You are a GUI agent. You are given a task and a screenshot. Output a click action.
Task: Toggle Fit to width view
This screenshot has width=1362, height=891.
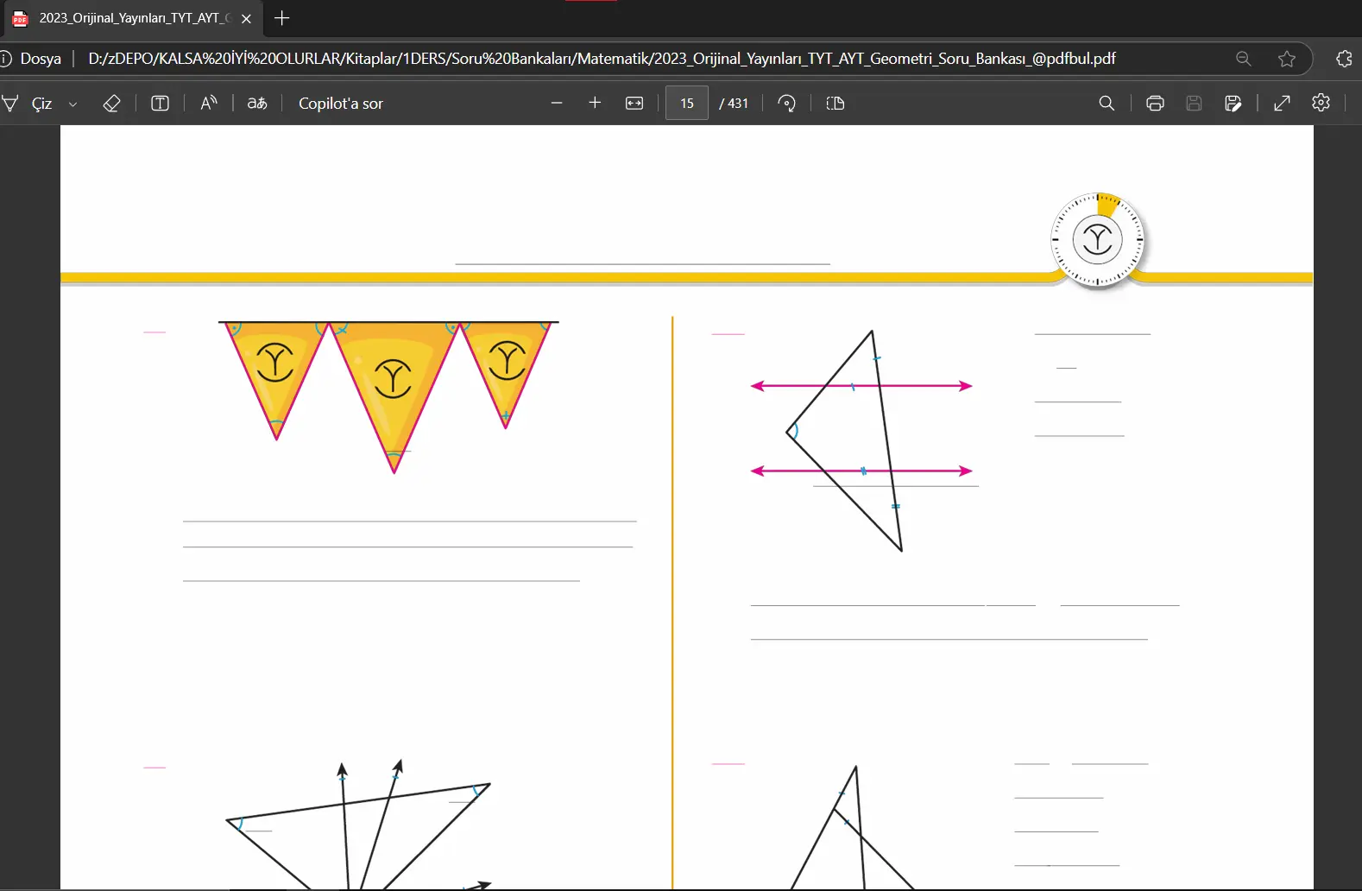pyautogui.click(x=634, y=103)
